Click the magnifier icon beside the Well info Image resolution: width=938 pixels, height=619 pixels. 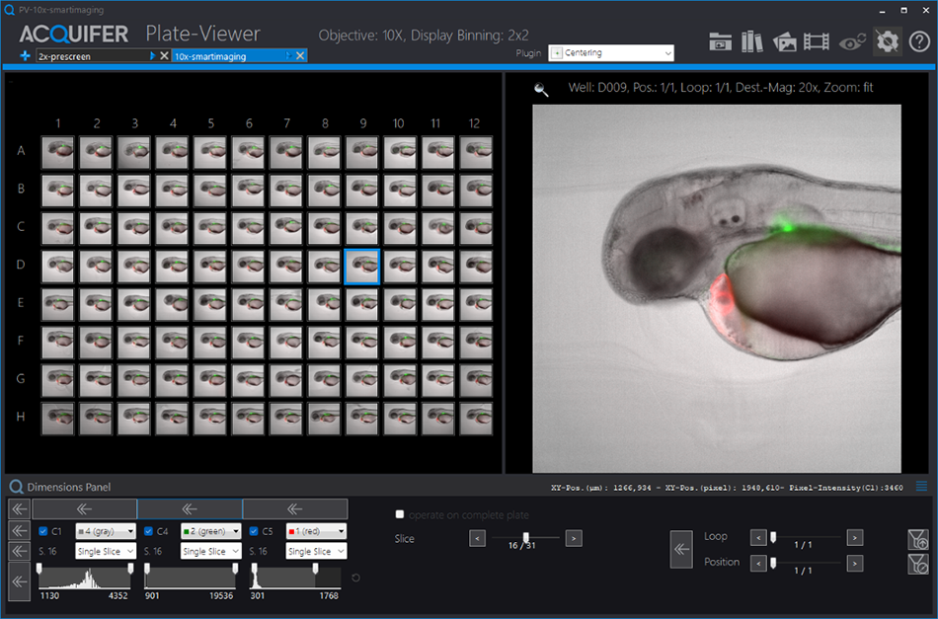pyautogui.click(x=539, y=88)
